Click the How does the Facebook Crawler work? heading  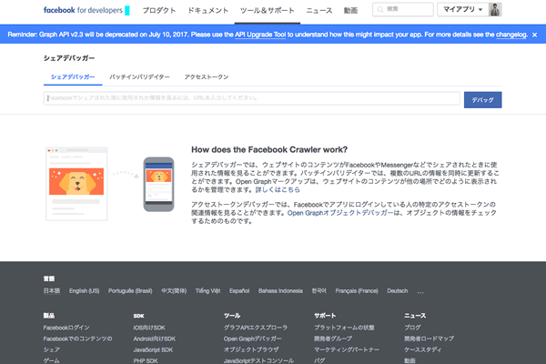269,150
